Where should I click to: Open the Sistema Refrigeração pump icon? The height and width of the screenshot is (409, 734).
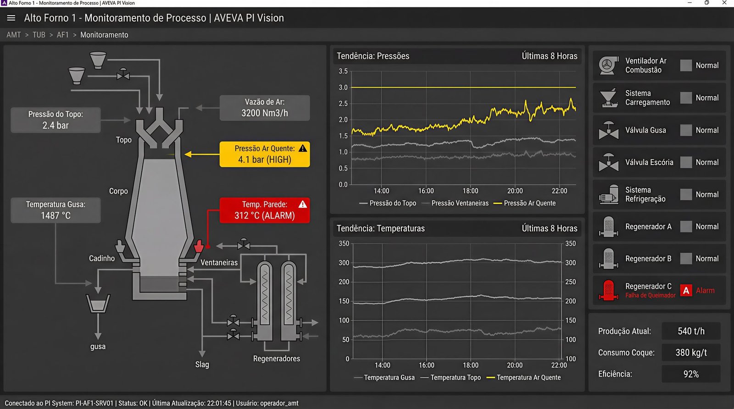click(x=608, y=194)
